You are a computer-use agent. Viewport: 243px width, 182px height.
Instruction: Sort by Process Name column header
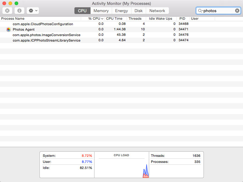[x=40, y=19]
